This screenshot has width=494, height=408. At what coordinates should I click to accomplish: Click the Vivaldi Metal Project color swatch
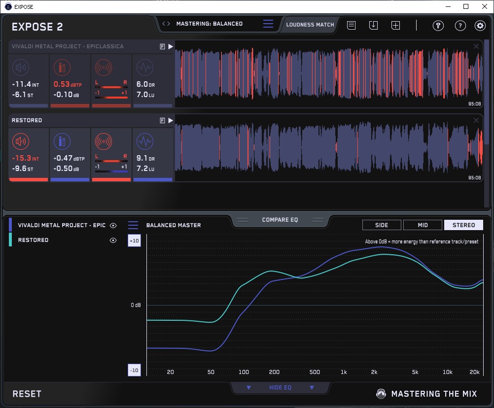pos(10,225)
